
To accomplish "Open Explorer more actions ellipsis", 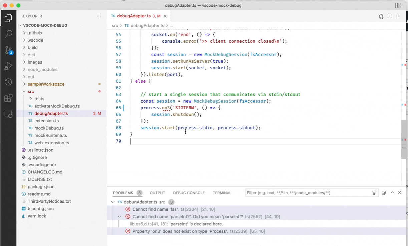I will tap(99, 16).
